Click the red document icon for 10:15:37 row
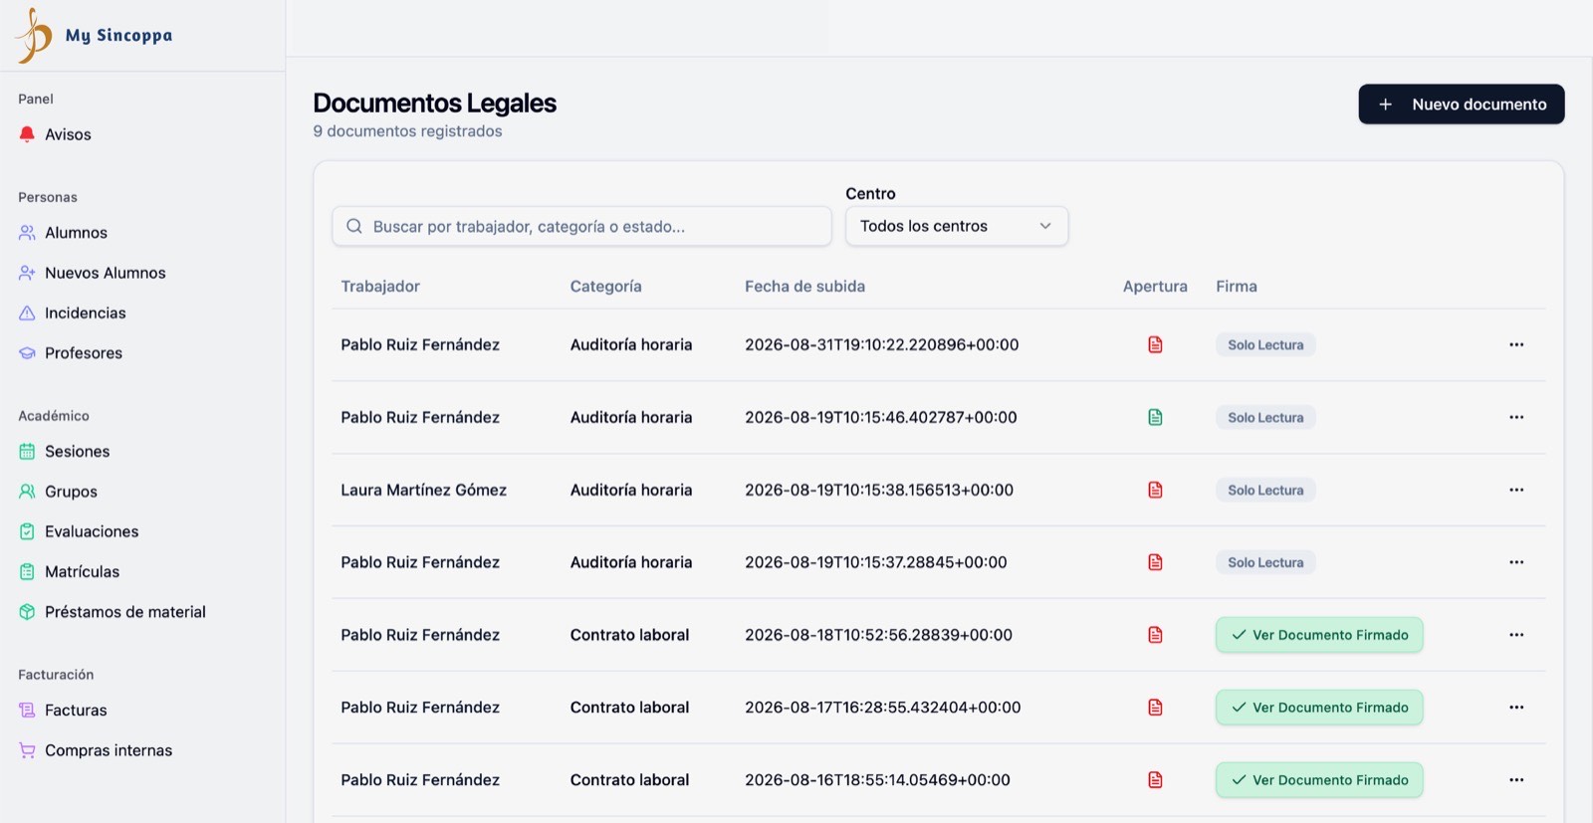Screen dimensions: 1593x823 1155,562
